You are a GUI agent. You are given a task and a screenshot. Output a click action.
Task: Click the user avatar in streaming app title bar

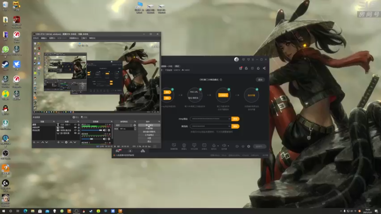(236, 59)
